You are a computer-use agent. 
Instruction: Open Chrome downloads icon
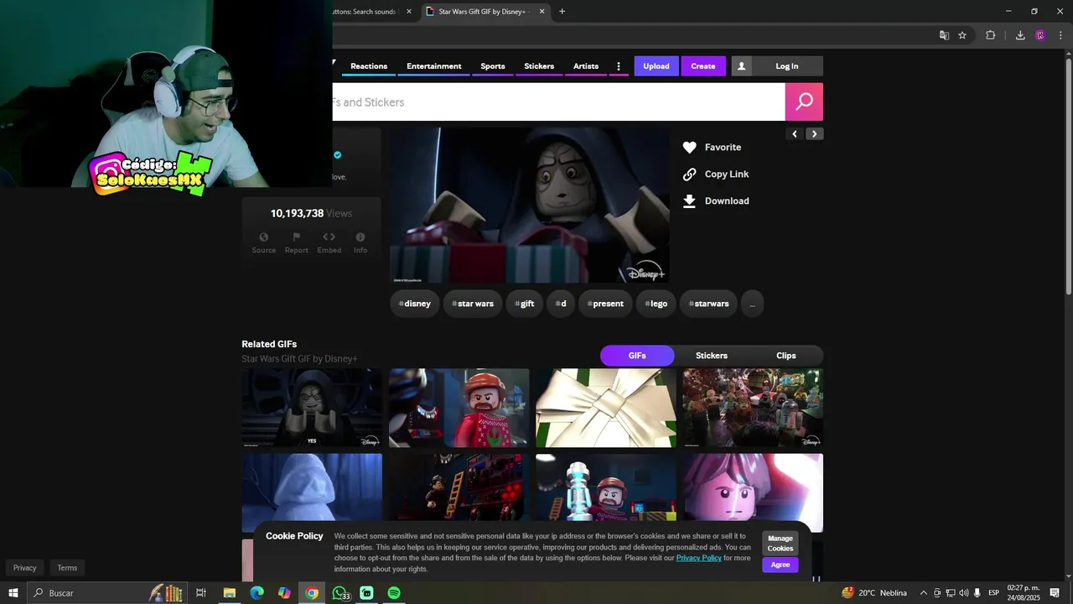click(x=1020, y=35)
